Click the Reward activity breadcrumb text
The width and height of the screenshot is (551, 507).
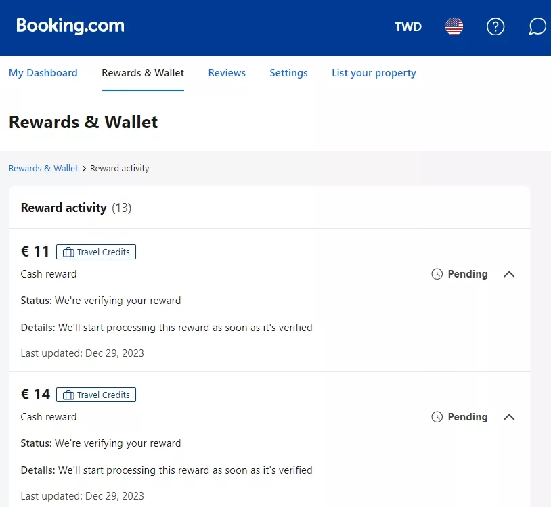pyautogui.click(x=120, y=168)
